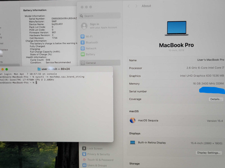Click the Coverage Details button
Image resolution: width=225 pixels, height=168 pixels.
click(x=216, y=99)
